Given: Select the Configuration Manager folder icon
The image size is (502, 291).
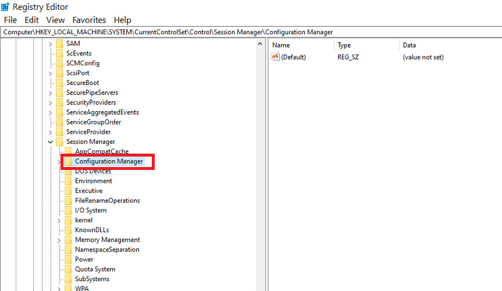Looking at the screenshot, I should coord(68,161).
